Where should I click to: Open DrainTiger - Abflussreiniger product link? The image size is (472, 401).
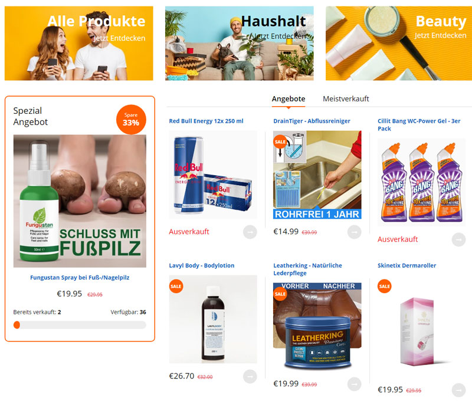point(312,121)
